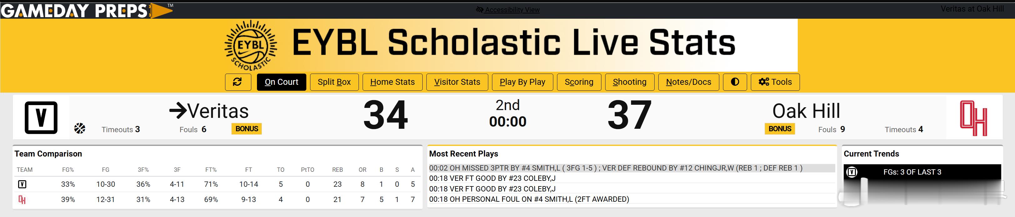Select the most recent missed 3PTR play

pyautogui.click(x=616, y=168)
